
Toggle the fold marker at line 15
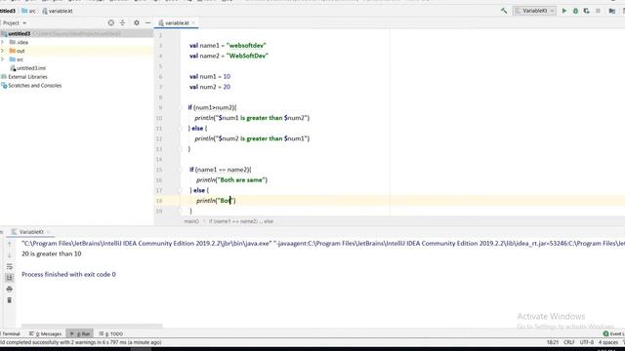pyautogui.click(x=180, y=170)
